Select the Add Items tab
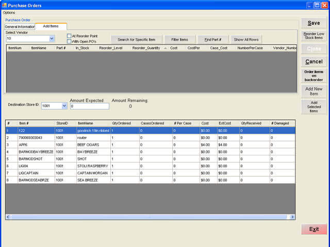This screenshot has height=247, width=330. pyautogui.click(x=51, y=26)
